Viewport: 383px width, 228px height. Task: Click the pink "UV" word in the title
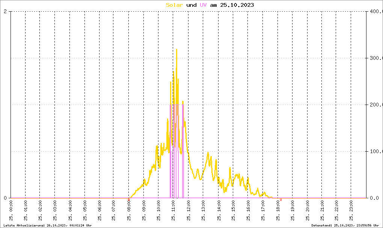pyautogui.click(x=203, y=5)
